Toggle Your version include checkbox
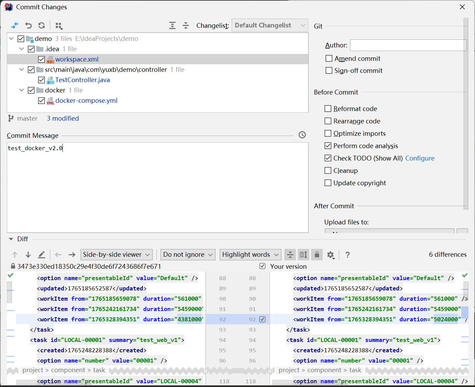The width and height of the screenshot is (475, 387). (262, 266)
